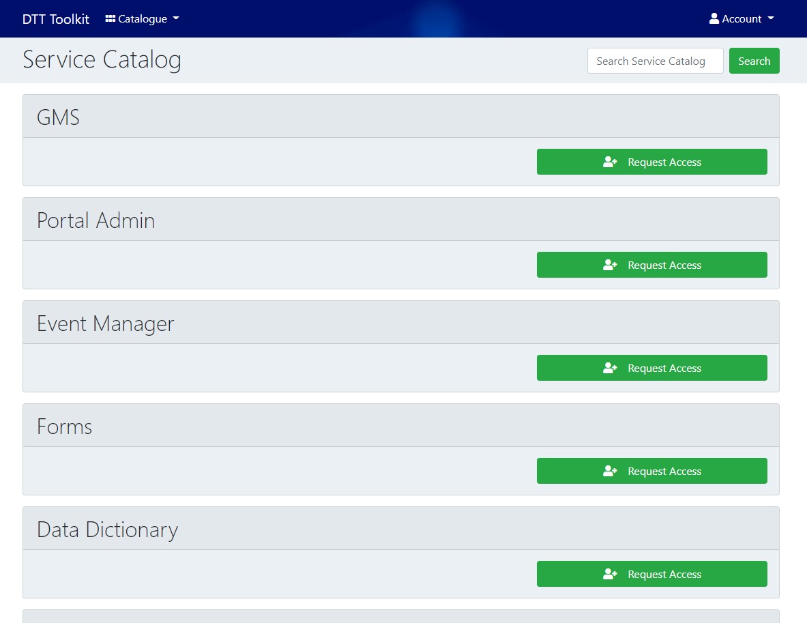Select the Data Dictionary card heading
The image size is (807, 623).
tap(108, 530)
